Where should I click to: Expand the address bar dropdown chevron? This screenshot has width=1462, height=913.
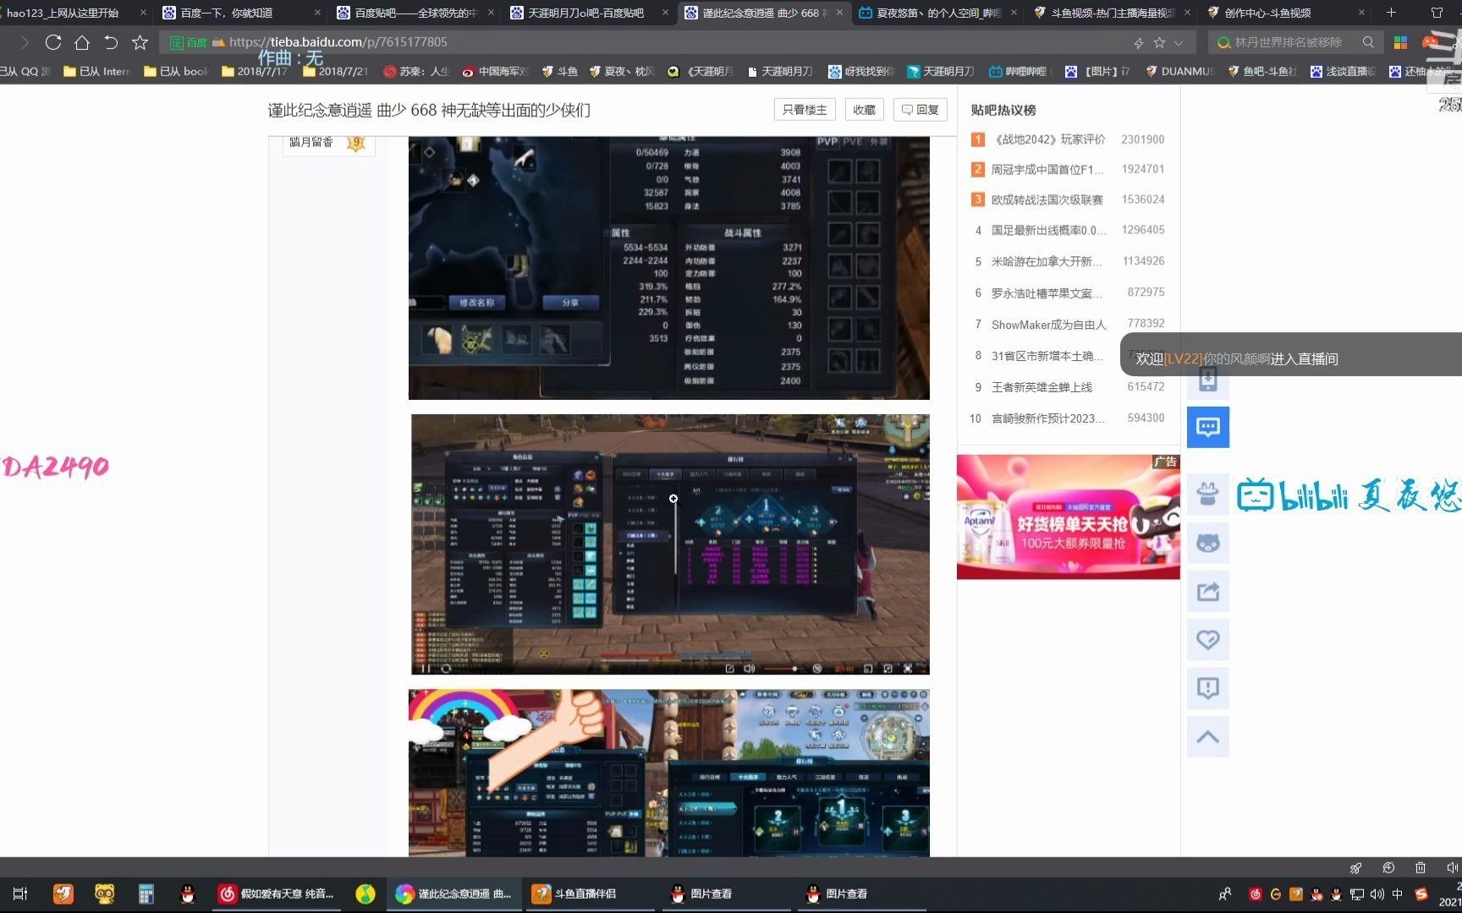coord(1179,42)
